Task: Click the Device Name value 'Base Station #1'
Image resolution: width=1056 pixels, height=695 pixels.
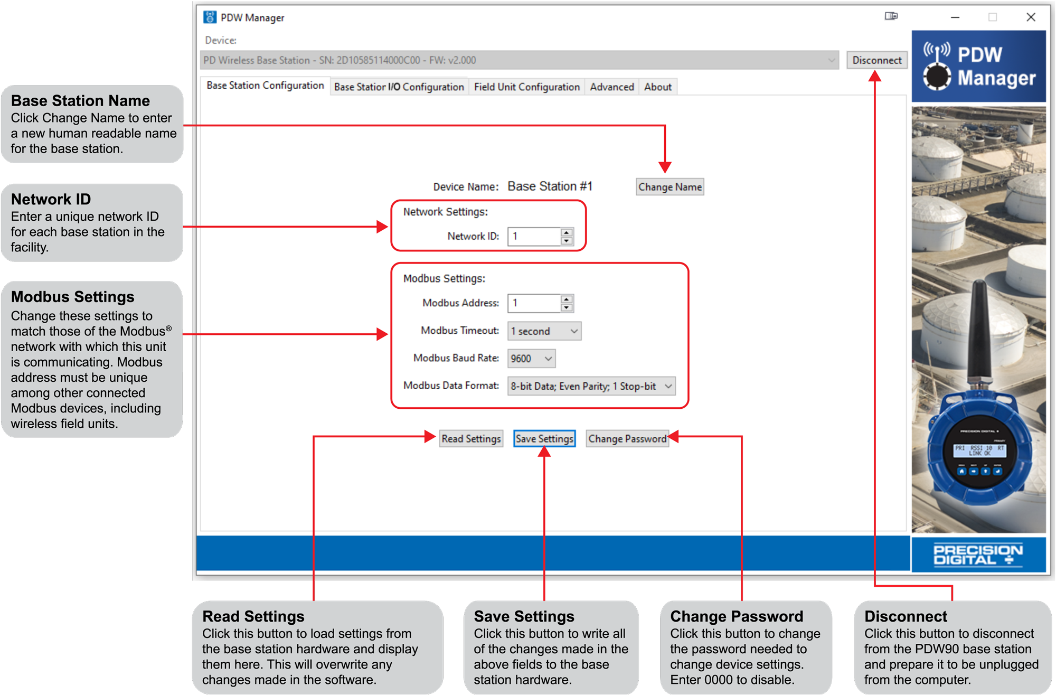Action: click(x=550, y=186)
